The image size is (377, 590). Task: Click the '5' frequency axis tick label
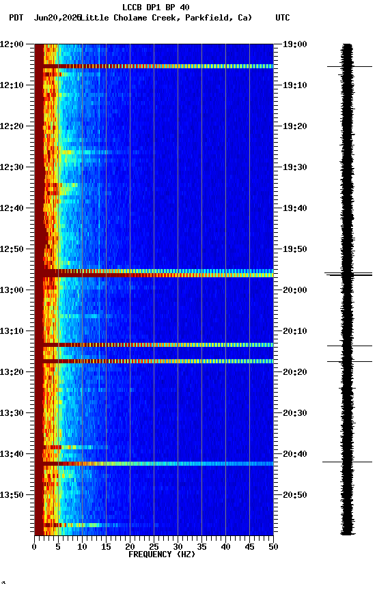click(58, 547)
